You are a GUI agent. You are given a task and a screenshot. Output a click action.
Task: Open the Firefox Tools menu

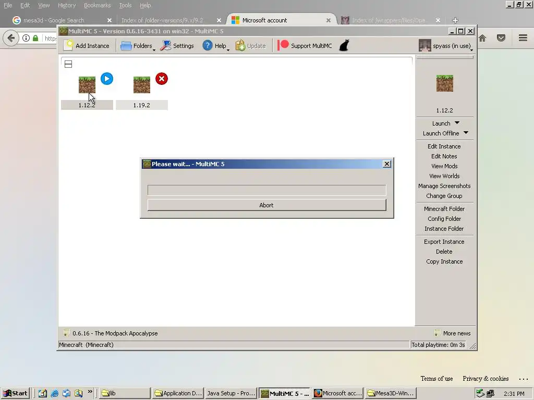point(125,5)
